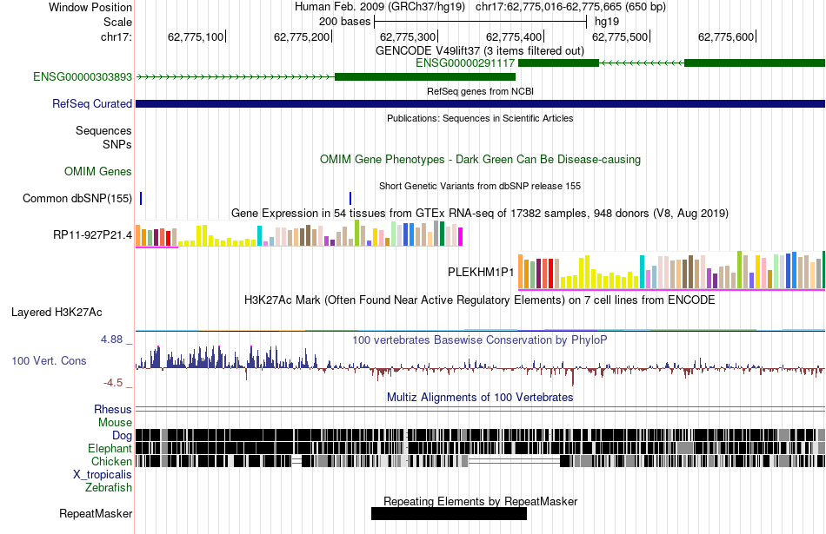Viewport: 826px width, 534px height.
Task: Click the Dog species label
Action: point(122,435)
